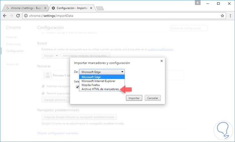
Task: Close the chrome //settings search tab
Action: [x=45, y=8]
